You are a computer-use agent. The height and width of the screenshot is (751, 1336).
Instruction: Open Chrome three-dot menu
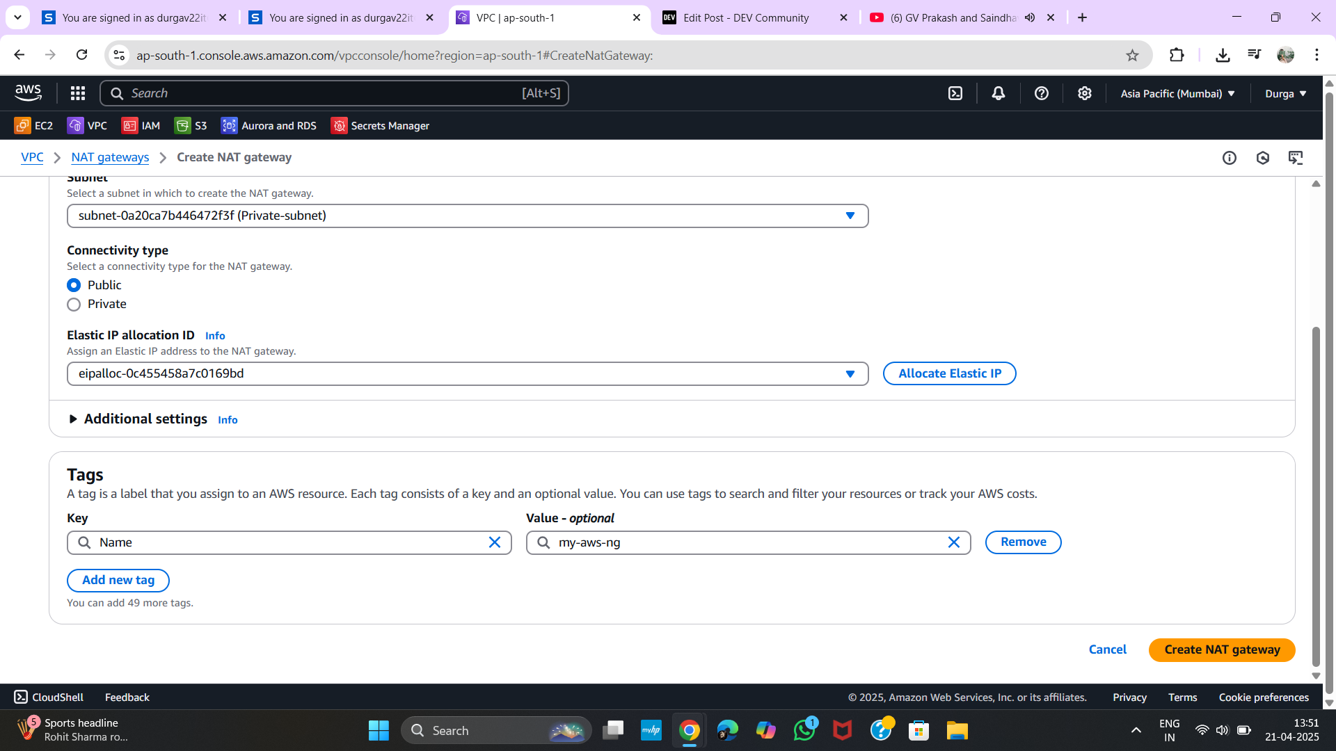click(1317, 55)
